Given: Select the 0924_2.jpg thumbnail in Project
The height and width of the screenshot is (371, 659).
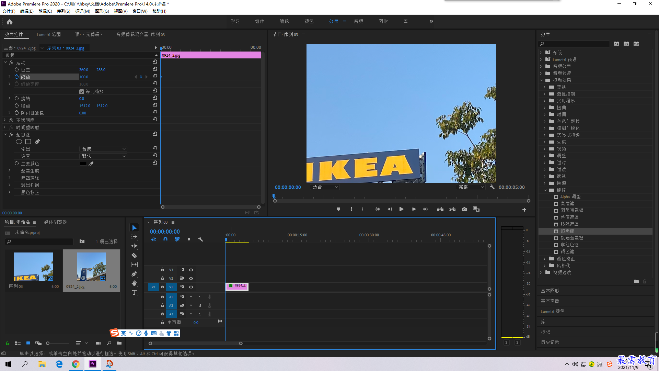Looking at the screenshot, I should [91, 267].
